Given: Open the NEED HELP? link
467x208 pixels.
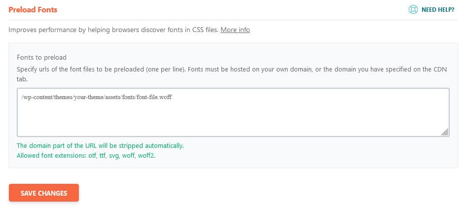Looking at the screenshot, I should click(x=437, y=9).
